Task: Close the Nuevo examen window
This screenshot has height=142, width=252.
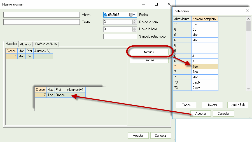Action: point(169,4)
